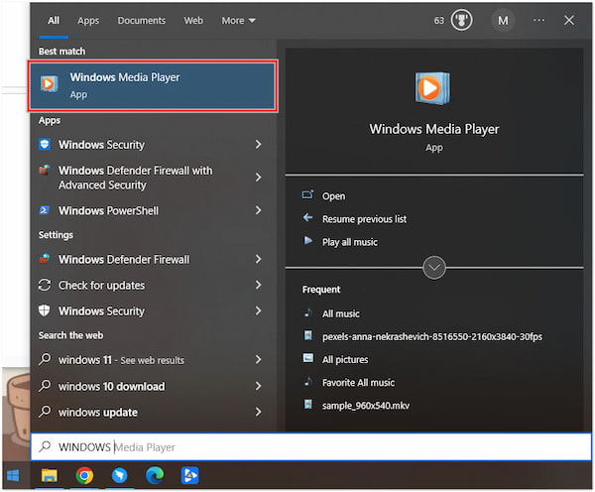Click the Check for updates refresh icon
Viewport: 595px width, 492px height.
(45, 285)
